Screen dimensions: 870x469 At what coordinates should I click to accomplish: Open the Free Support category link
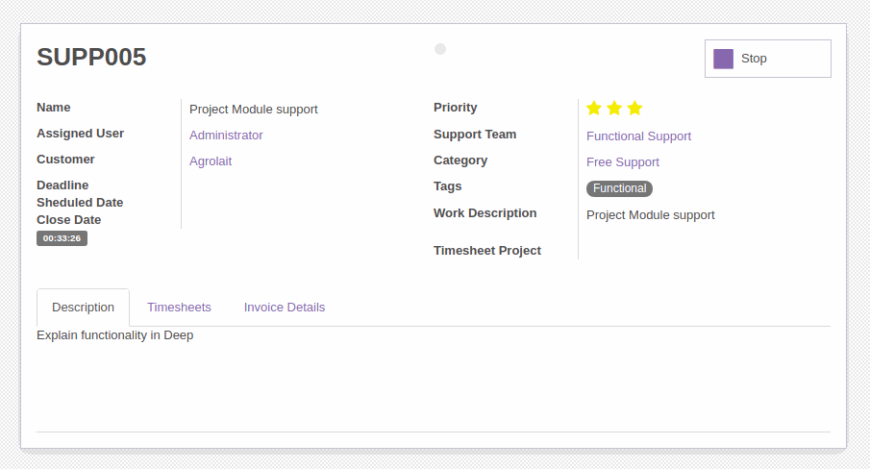click(623, 162)
